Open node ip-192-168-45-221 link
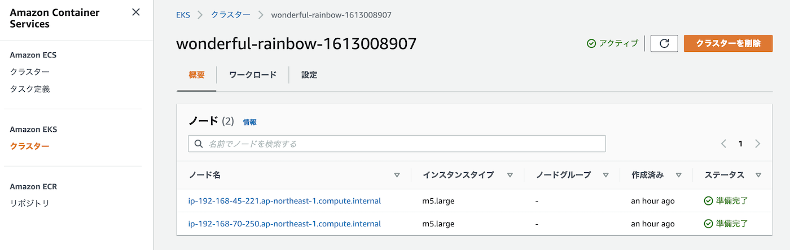Screen dimensions: 790x250 (x=284, y=200)
